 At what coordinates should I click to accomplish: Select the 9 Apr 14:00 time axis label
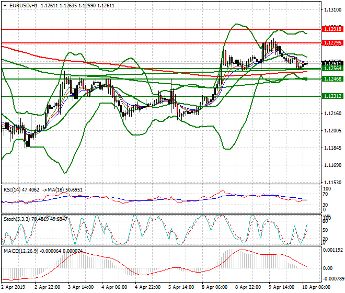(x=281, y=287)
